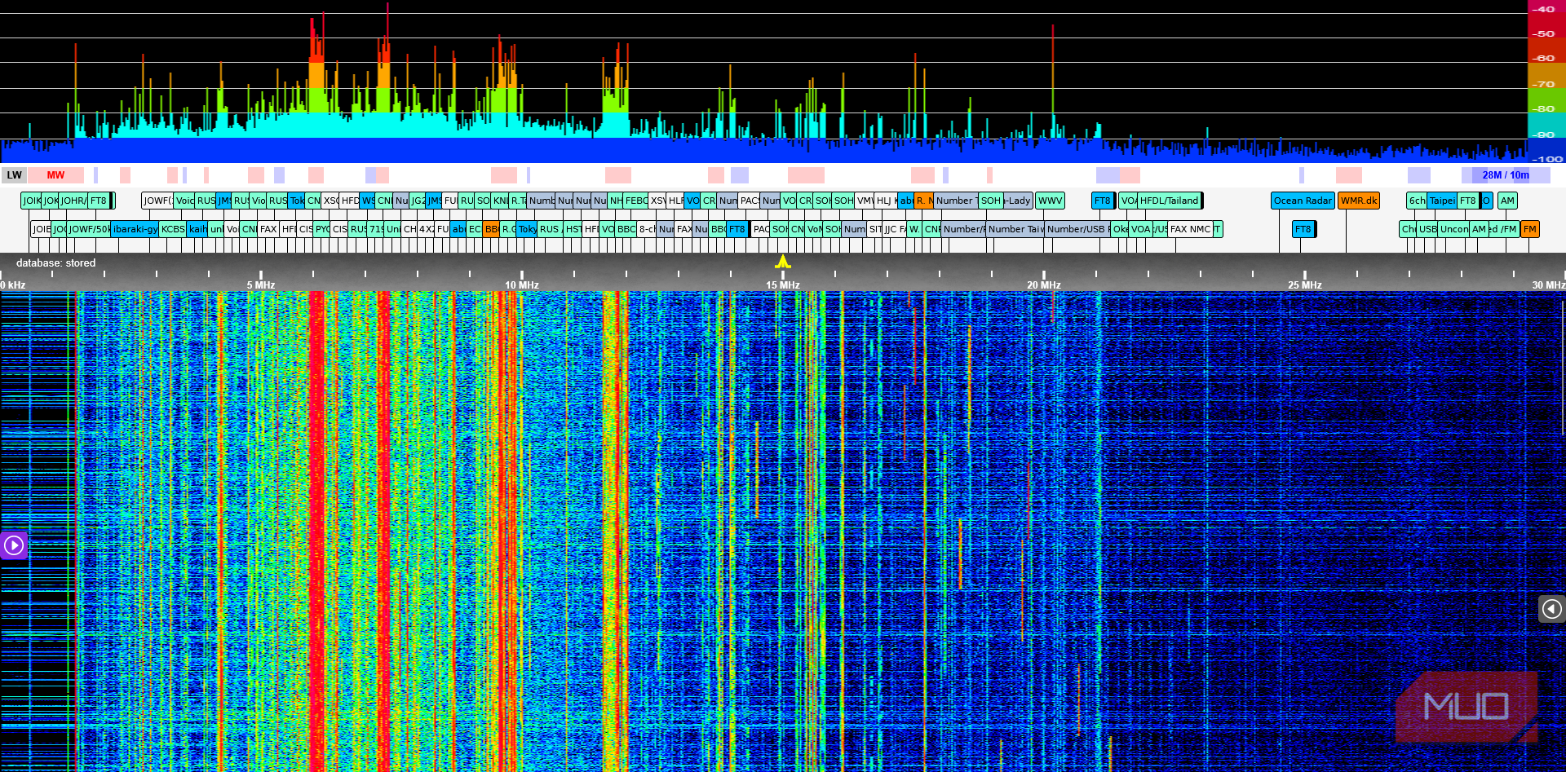Click the 0 kHz mark on the frequency scale
The image size is (1566, 772).
(13, 285)
